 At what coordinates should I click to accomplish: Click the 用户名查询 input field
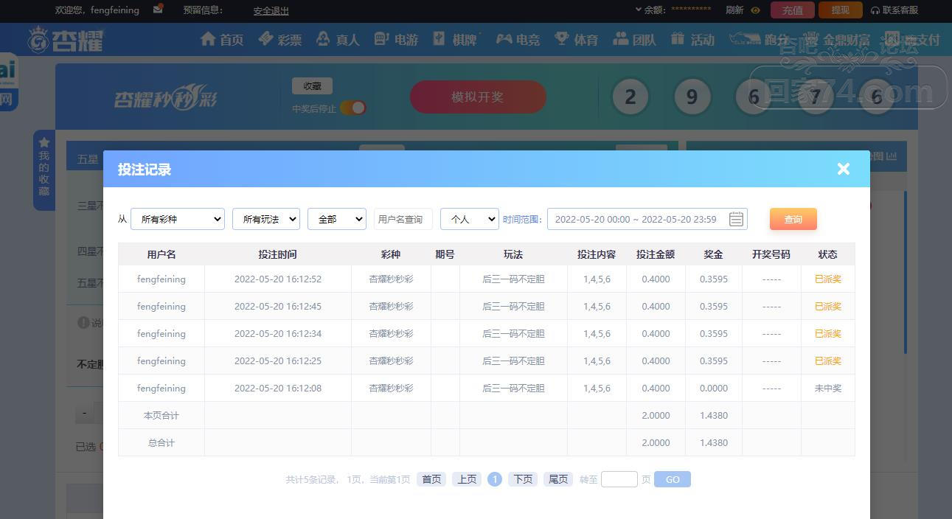[402, 219]
